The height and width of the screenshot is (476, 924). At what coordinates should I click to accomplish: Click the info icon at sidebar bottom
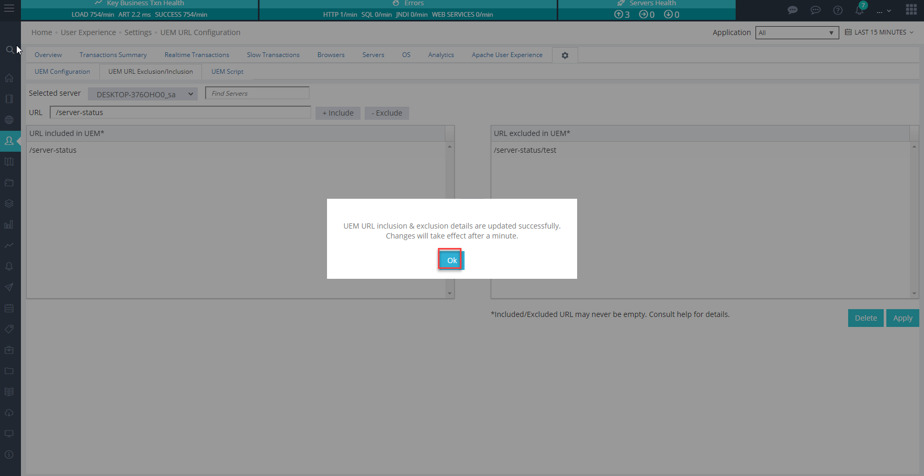click(x=9, y=455)
